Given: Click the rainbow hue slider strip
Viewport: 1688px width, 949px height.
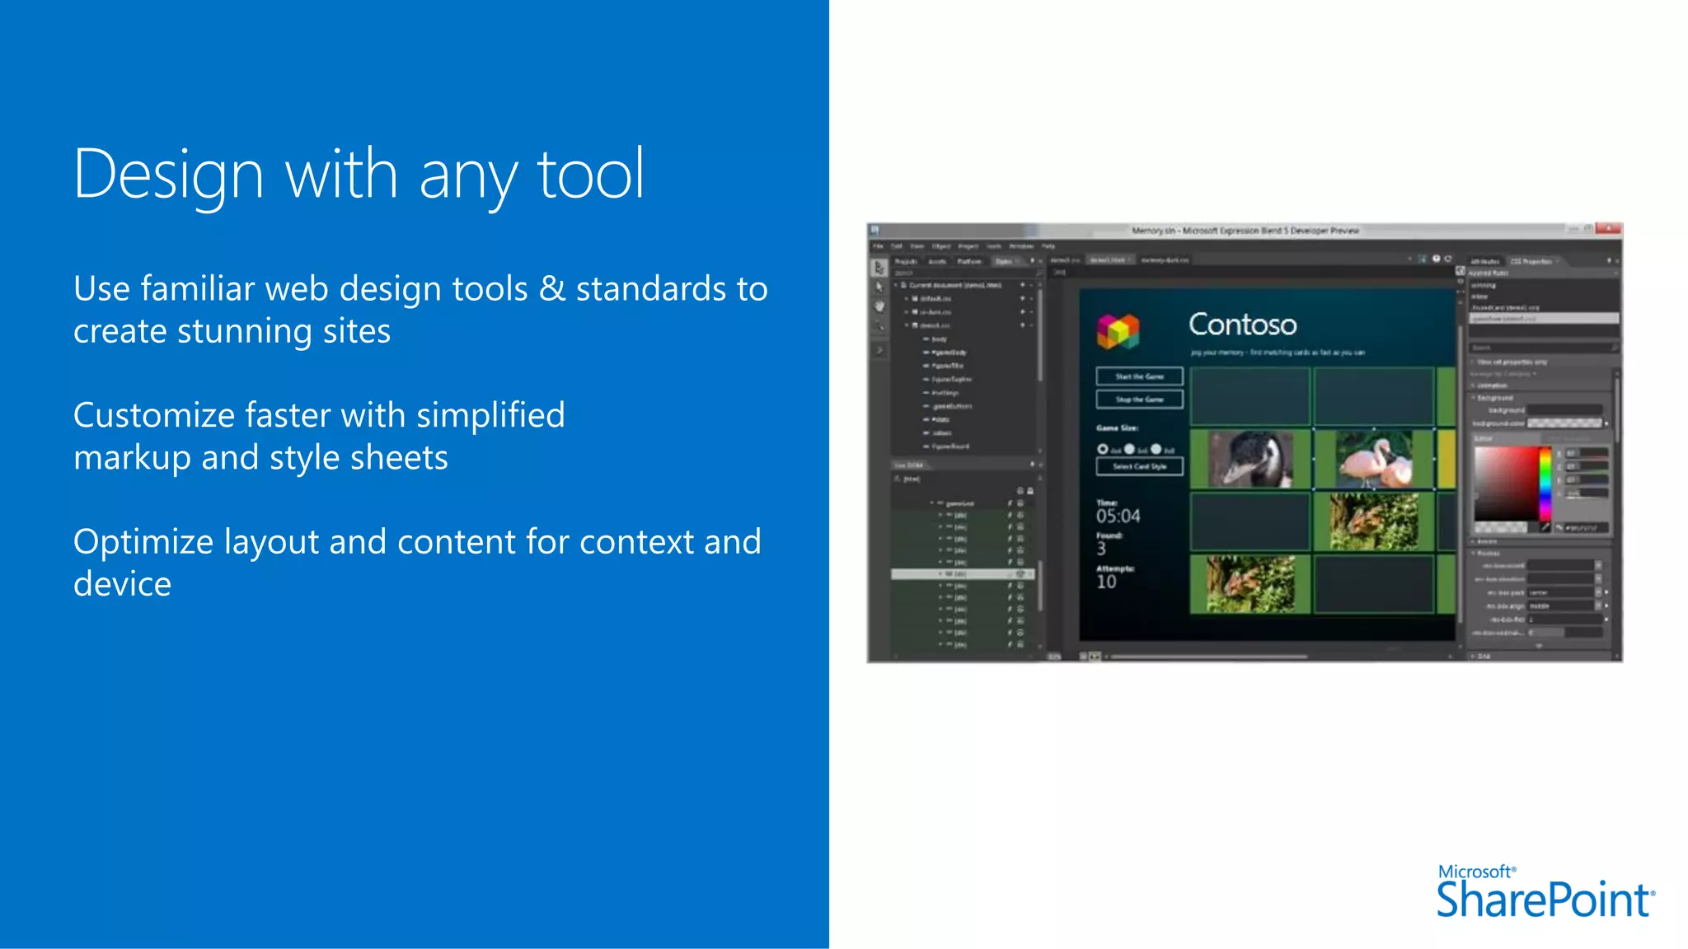Looking at the screenshot, I should pos(1545,484).
